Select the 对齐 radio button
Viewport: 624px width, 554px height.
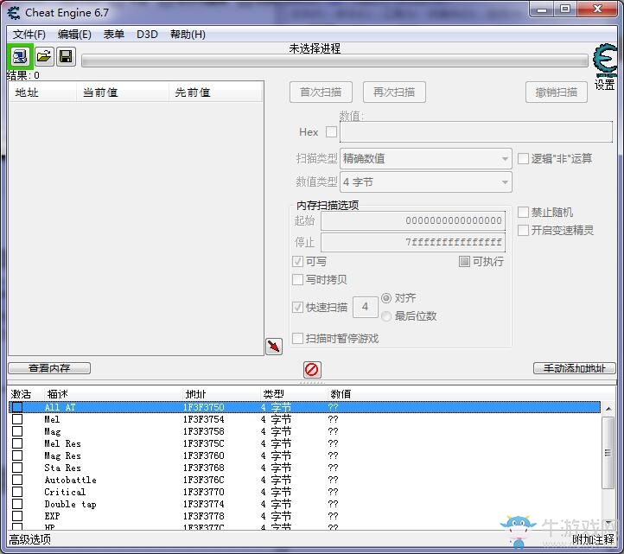386,297
